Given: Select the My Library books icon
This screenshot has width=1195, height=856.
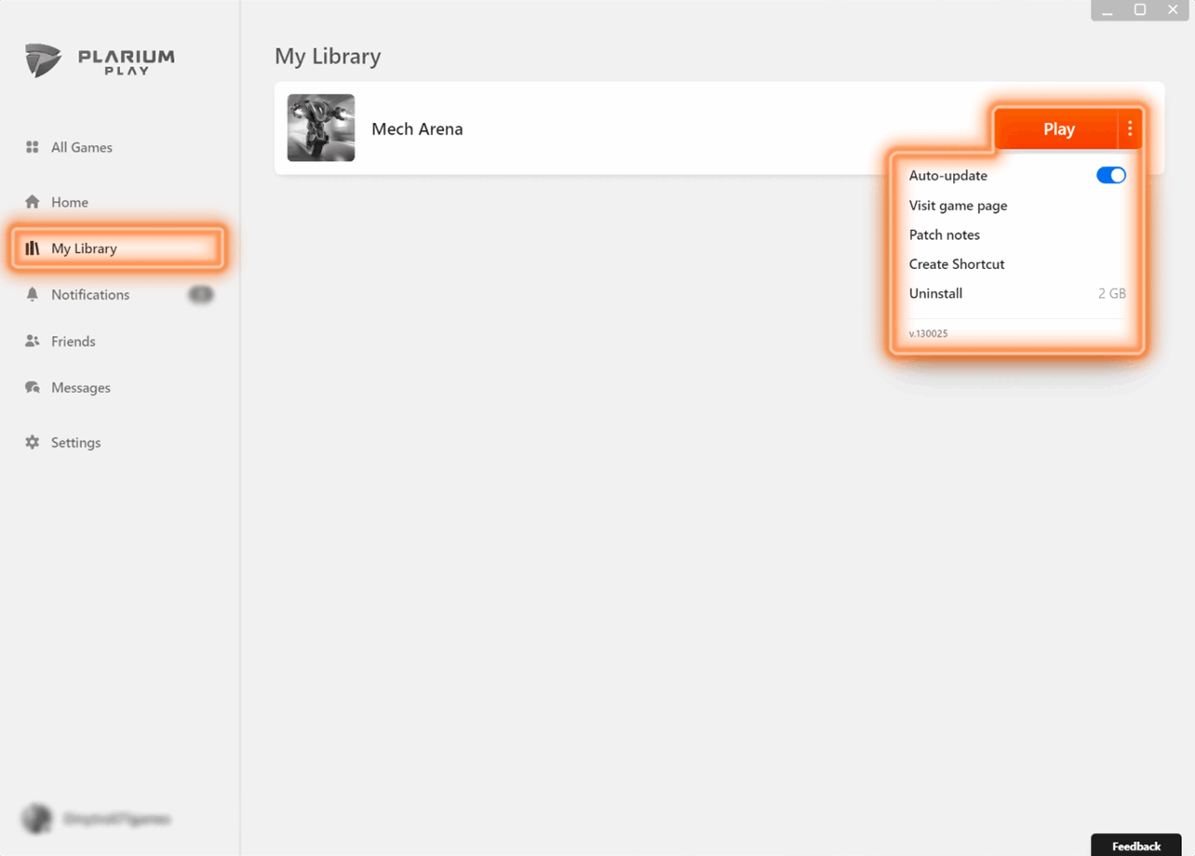Looking at the screenshot, I should pos(33,248).
